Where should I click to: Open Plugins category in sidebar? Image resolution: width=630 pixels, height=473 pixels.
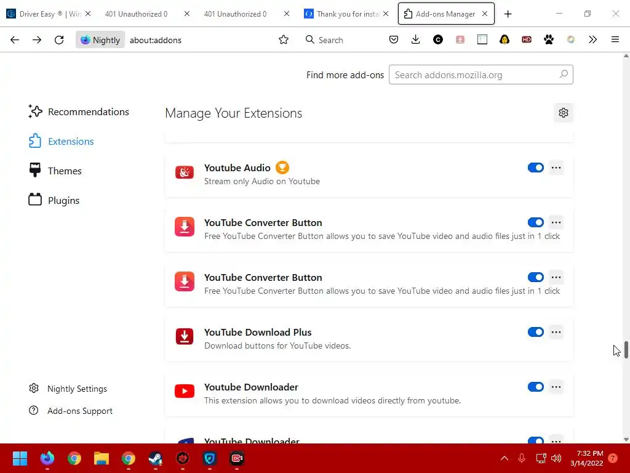point(54,200)
